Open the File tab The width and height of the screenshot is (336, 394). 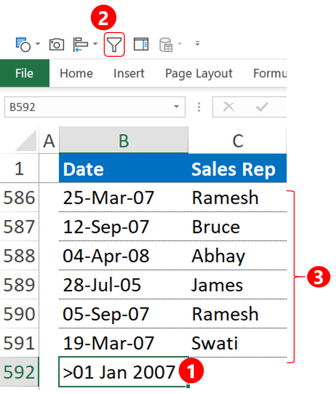pyautogui.click(x=24, y=73)
